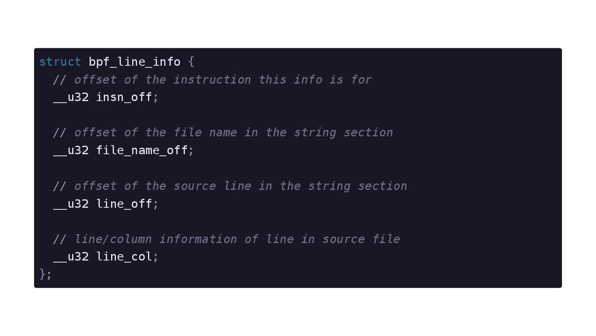Click the __u32 type before insn_off
This screenshot has height=336, width=596.
(71, 97)
